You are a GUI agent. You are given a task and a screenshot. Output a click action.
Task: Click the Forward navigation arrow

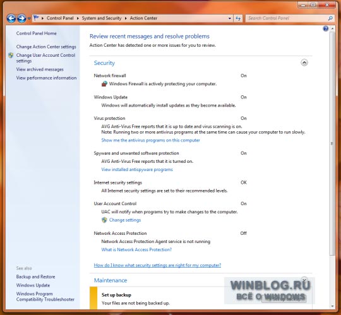tap(21, 18)
